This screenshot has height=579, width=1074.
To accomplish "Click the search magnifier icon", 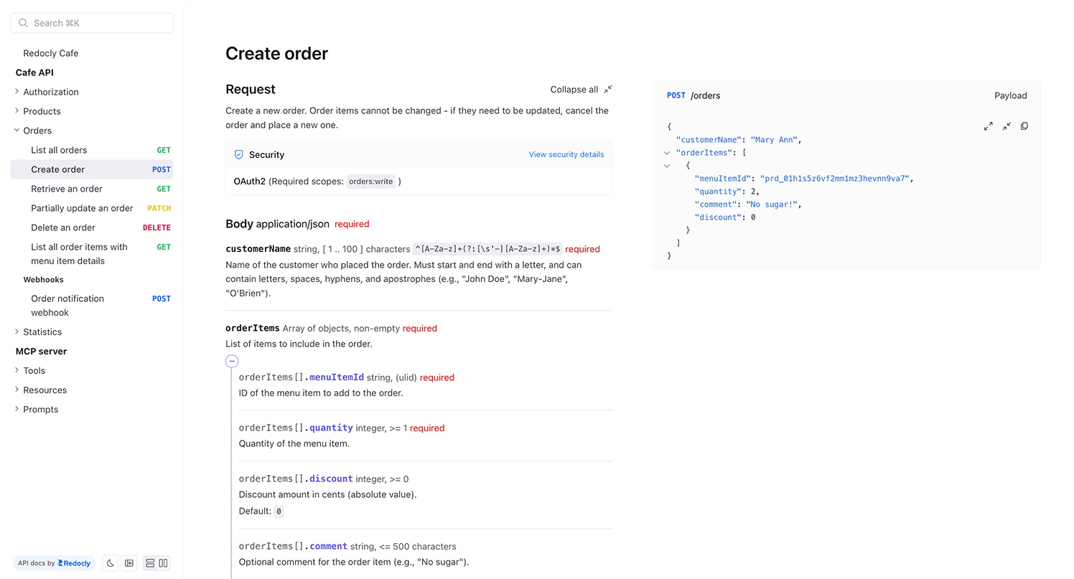I will (24, 23).
